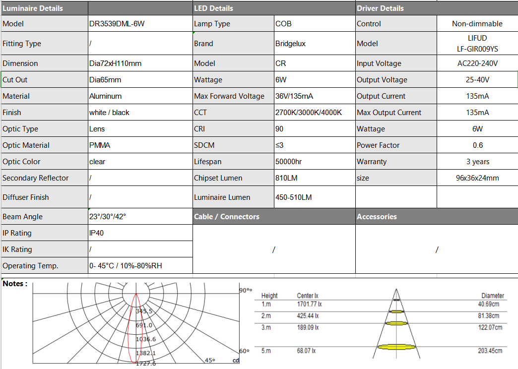518x369 pixels.
Task: Click the LED wattage 6W cell
Action: (315, 80)
